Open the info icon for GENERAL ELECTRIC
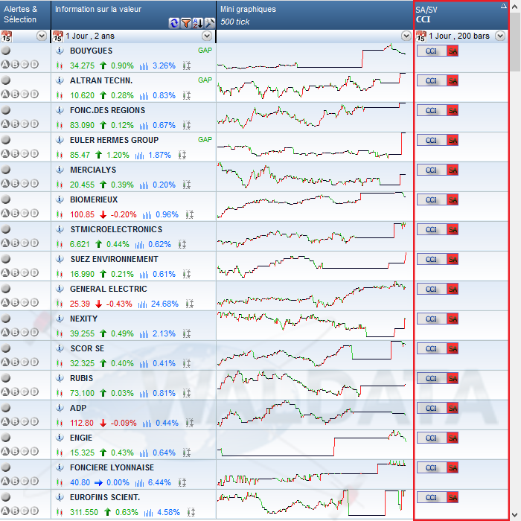The height and width of the screenshot is (521, 521). [x=60, y=289]
